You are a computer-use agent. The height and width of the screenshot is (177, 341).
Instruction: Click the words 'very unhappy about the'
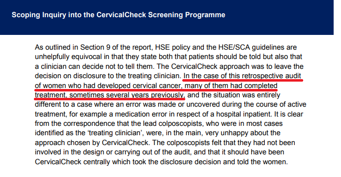[x=243, y=133]
